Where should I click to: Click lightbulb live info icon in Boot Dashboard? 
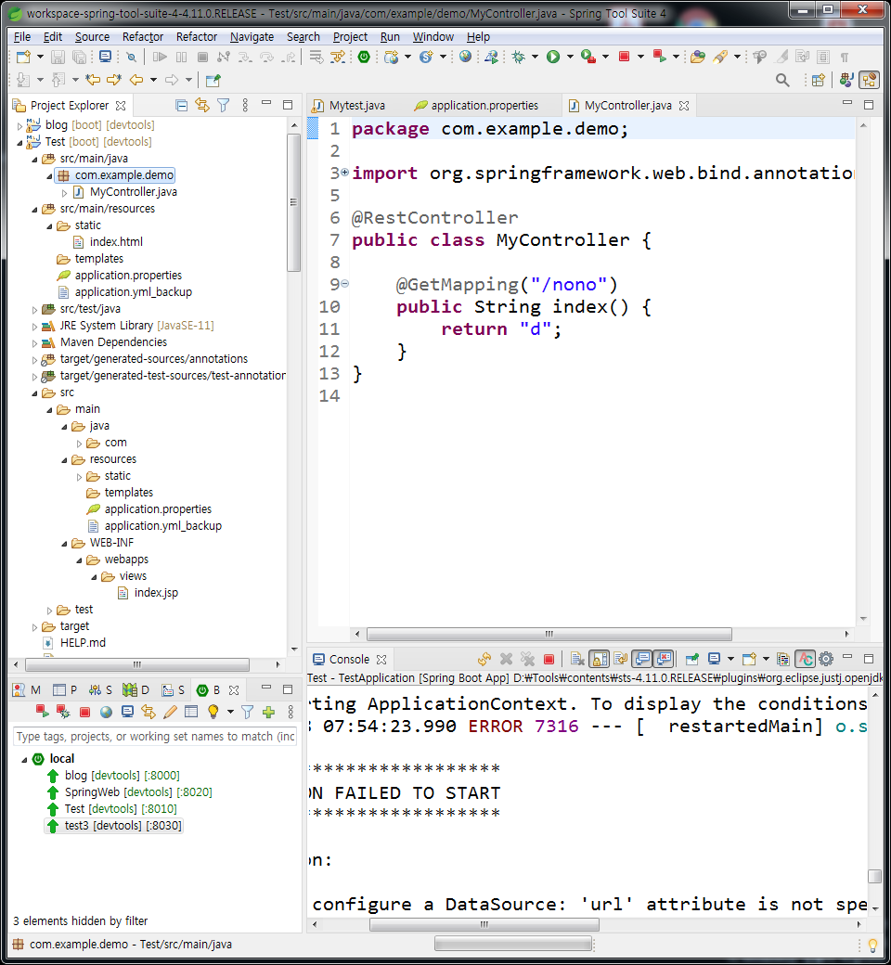[x=213, y=712]
